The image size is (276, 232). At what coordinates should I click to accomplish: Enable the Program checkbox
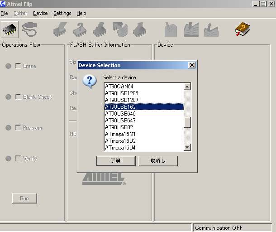18,127
